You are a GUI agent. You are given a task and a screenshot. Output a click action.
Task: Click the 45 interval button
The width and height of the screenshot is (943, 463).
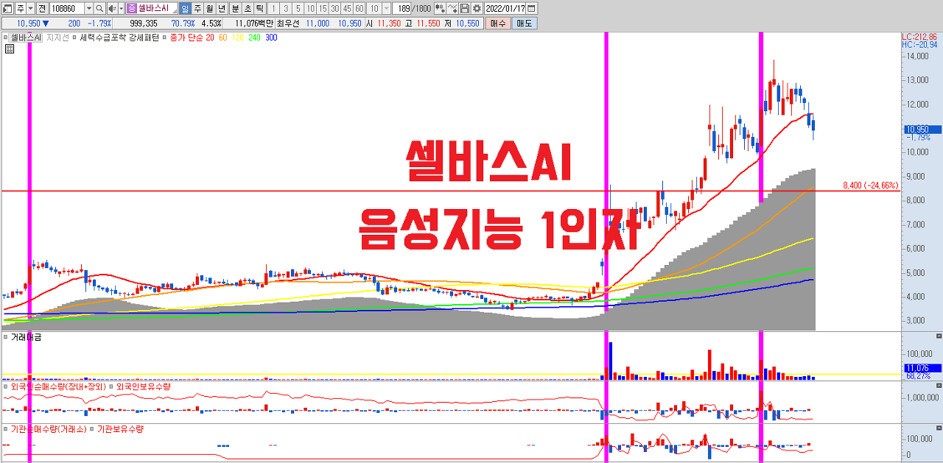click(x=347, y=9)
